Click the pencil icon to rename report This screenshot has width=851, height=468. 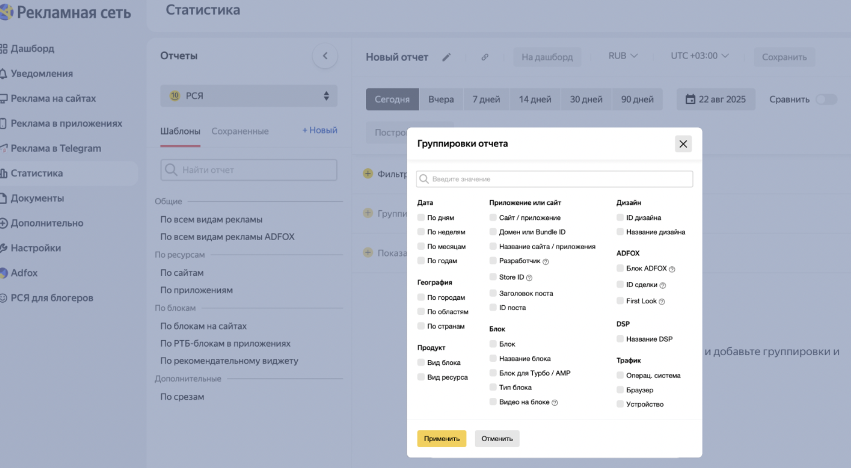click(446, 57)
